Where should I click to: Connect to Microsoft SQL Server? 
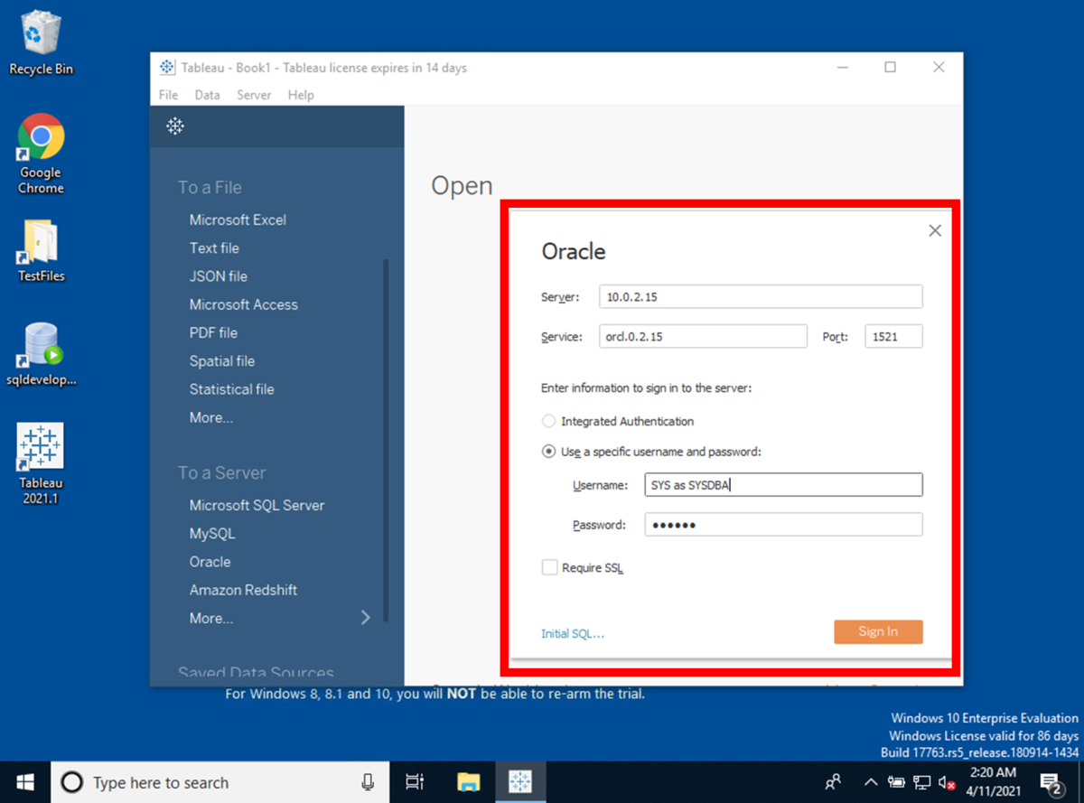(257, 505)
